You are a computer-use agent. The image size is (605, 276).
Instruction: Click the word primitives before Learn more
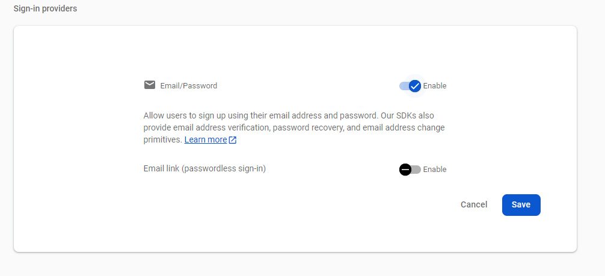[x=162, y=140]
